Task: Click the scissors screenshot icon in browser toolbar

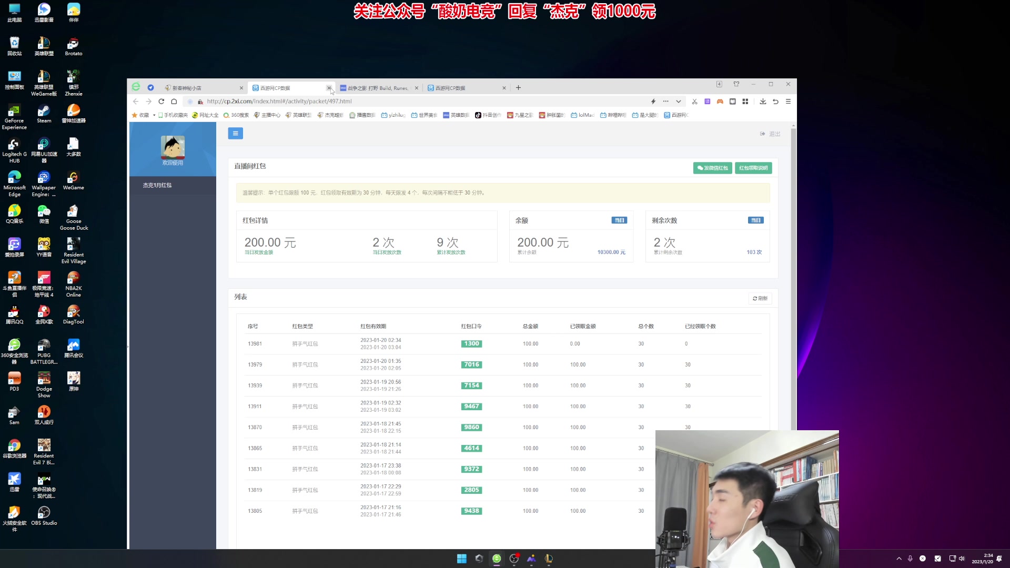Action: 694,102
